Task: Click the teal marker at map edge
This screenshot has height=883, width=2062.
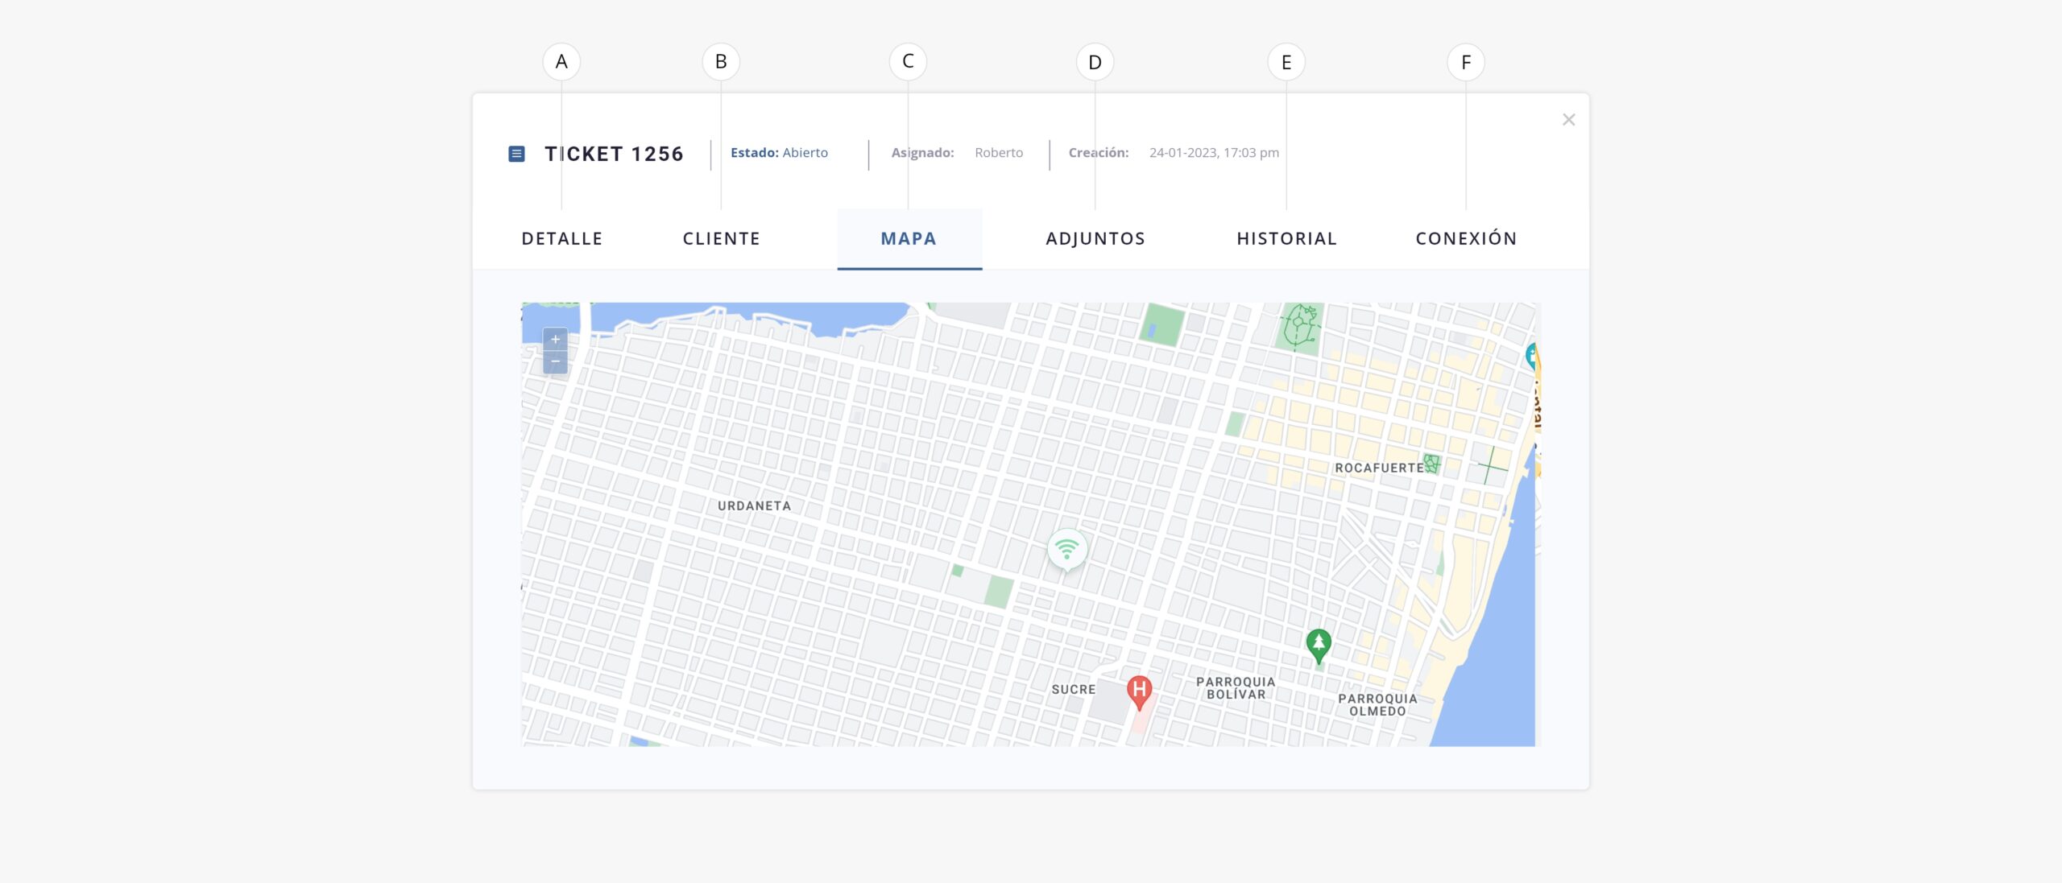Action: (x=1532, y=355)
